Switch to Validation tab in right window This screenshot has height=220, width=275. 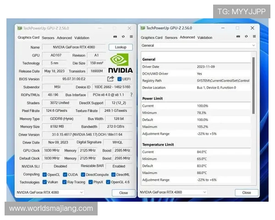[x=205, y=38]
